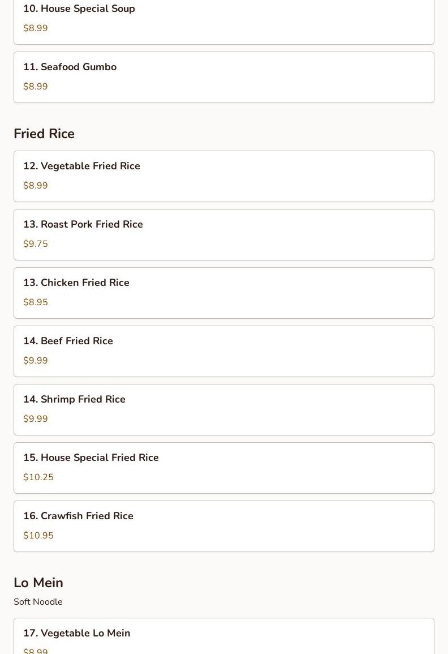Open the Vegetable Lo Mein item
448x654 pixels.
click(x=224, y=636)
